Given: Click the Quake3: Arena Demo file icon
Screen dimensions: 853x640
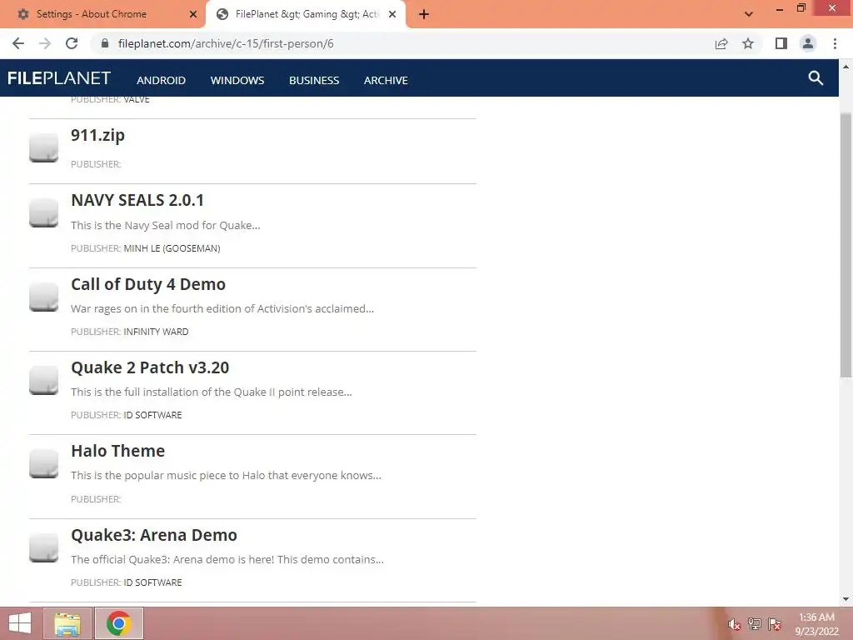Looking at the screenshot, I should click(x=43, y=547).
